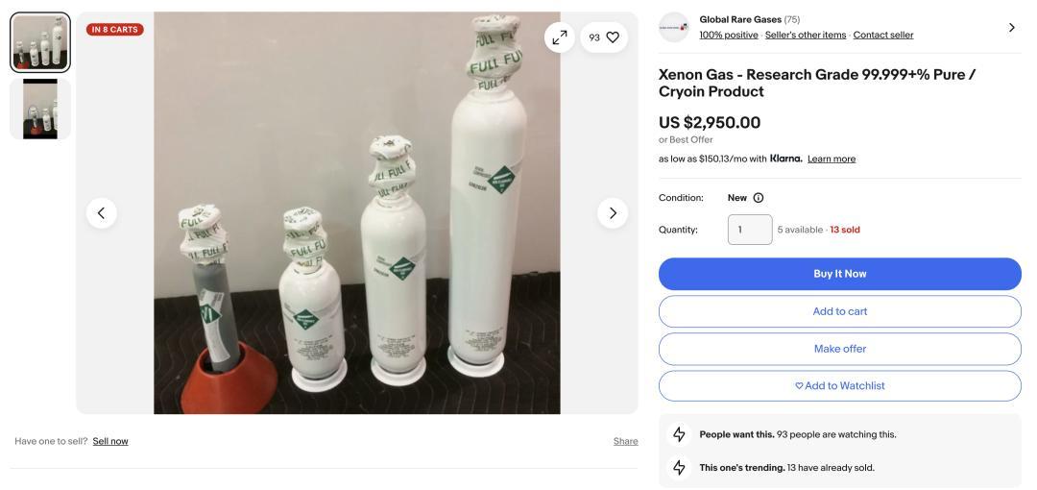Expand product image to full screen
This screenshot has height=490, width=1037.
click(x=560, y=37)
